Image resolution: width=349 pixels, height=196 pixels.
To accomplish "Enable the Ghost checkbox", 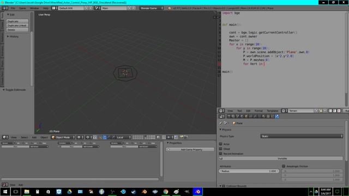I will 220,149.
